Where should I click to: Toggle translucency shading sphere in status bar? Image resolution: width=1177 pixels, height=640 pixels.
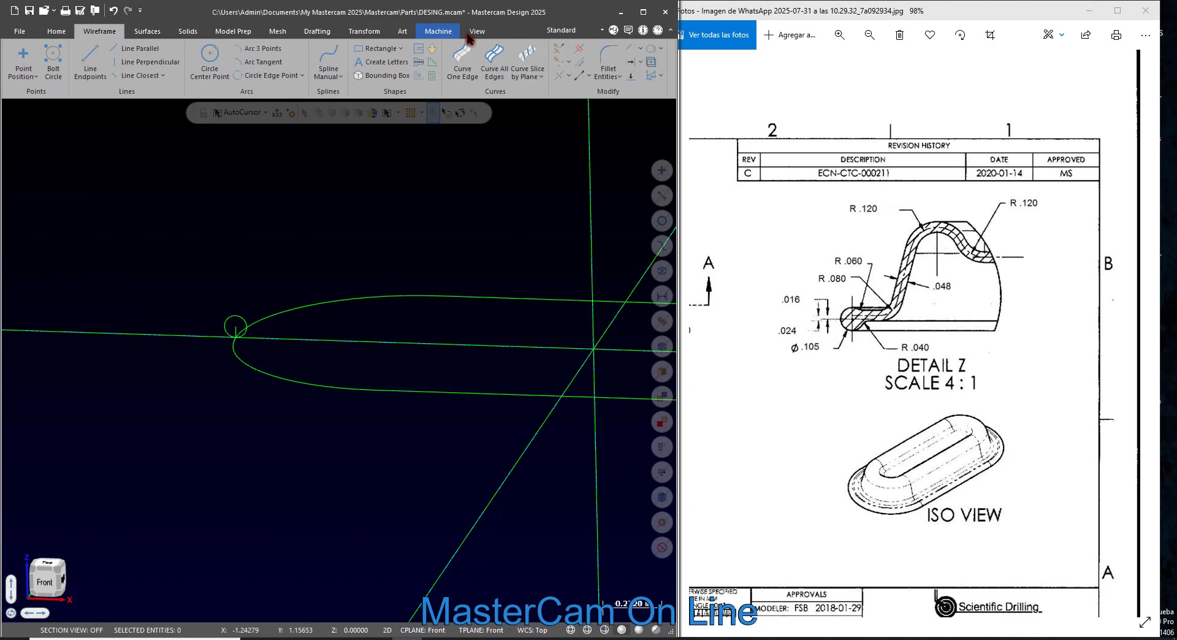coord(655,630)
